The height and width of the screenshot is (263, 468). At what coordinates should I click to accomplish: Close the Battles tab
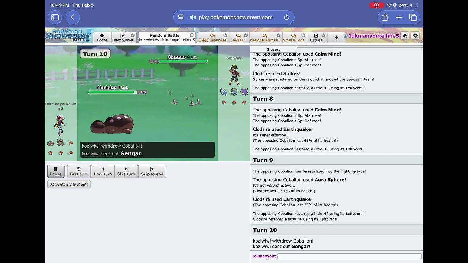pyautogui.click(x=323, y=35)
